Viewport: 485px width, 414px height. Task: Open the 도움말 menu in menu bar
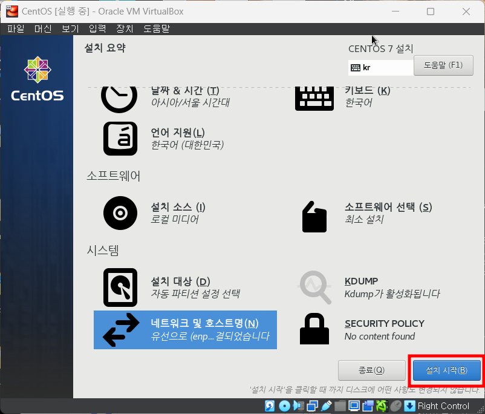coord(157,29)
